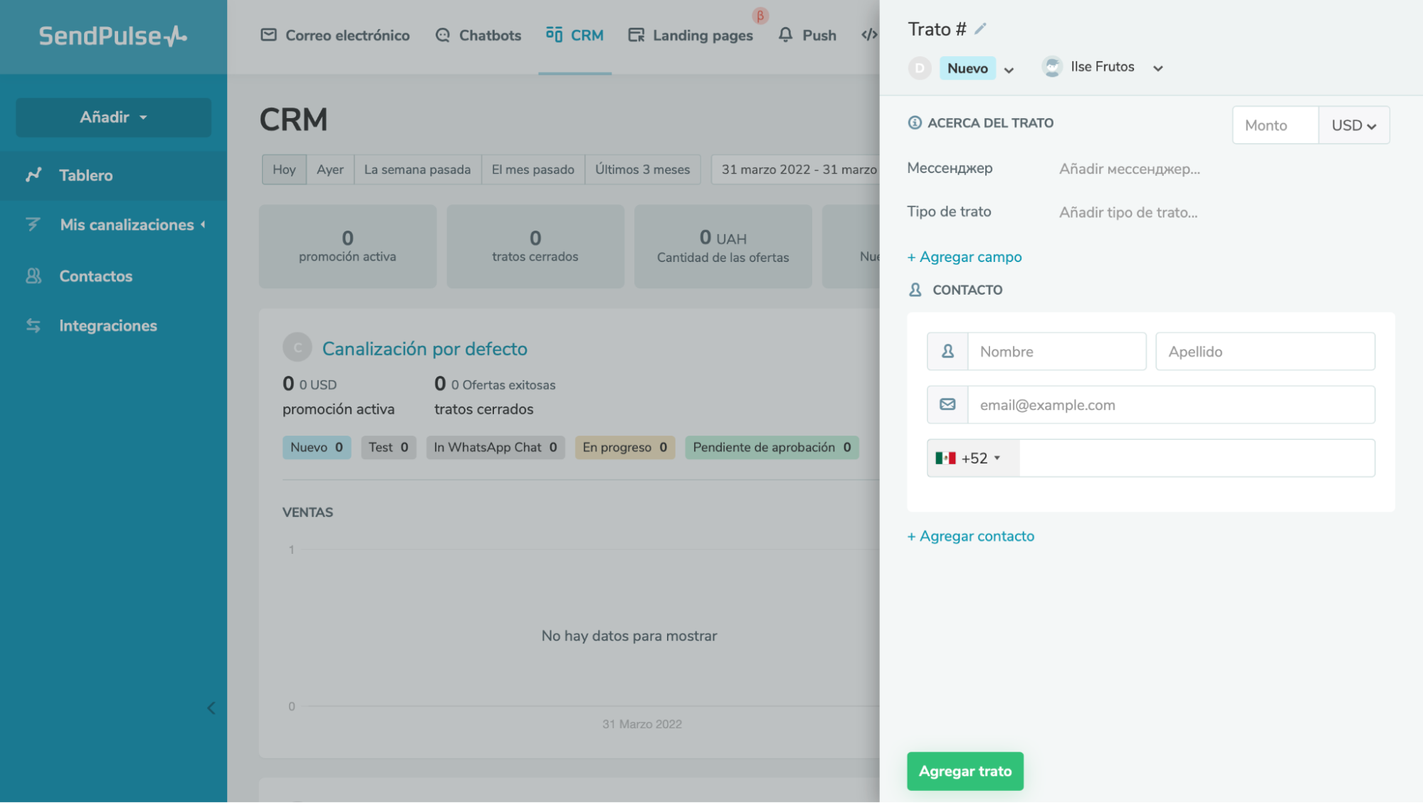Expand the Nuevo stage dropdown
1423x803 pixels.
pyautogui.click(x=1009, y=69)
